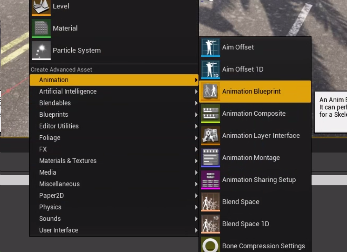Click the Animation Montage icon
Viewport: 347px width, 252px height.
click(x=211, y=158)
